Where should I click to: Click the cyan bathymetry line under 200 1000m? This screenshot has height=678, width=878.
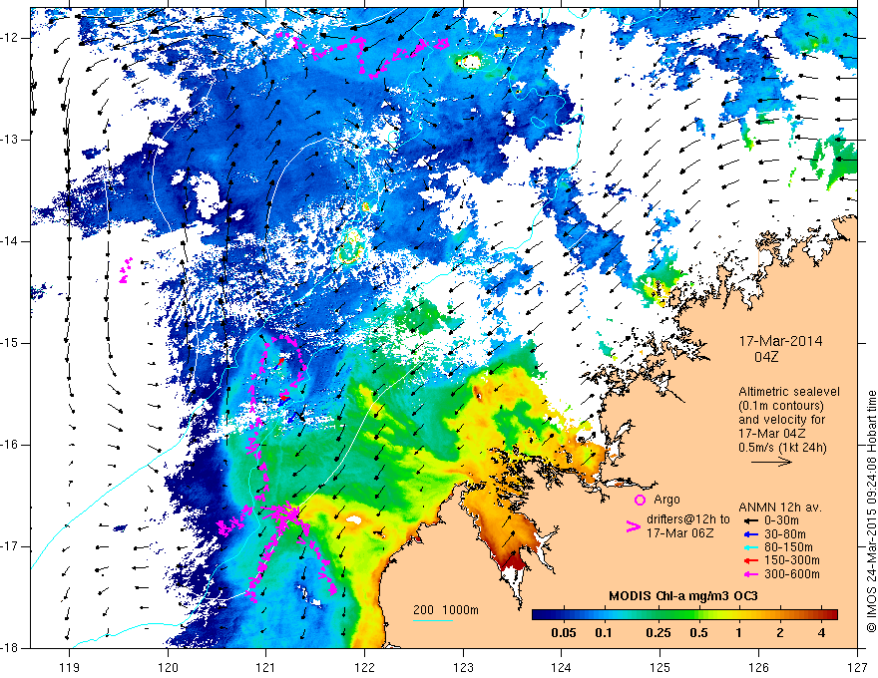coord(433,620)
